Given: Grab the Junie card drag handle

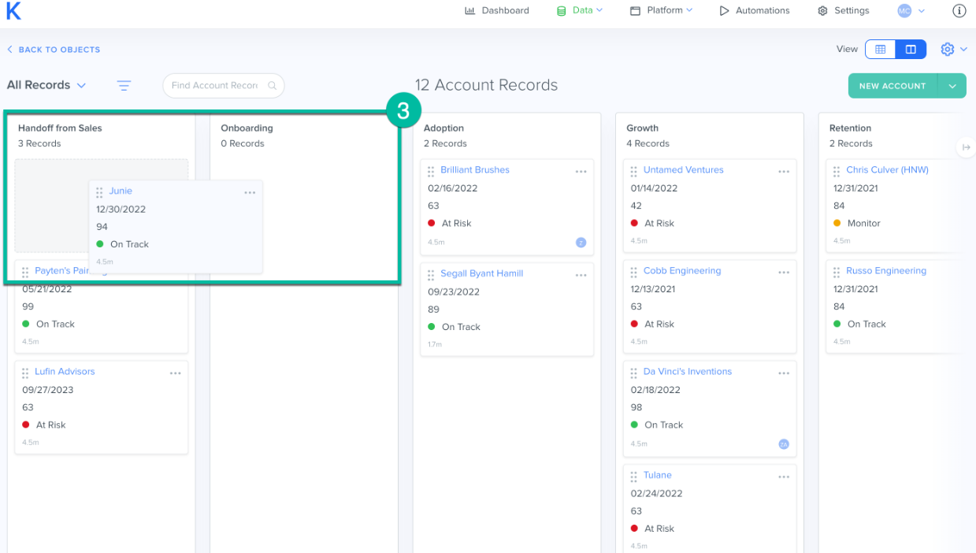Looking at the screenshot, I should point(99,192).
